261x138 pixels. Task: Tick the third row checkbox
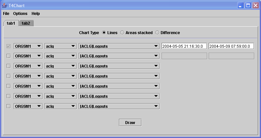(8, 66)
